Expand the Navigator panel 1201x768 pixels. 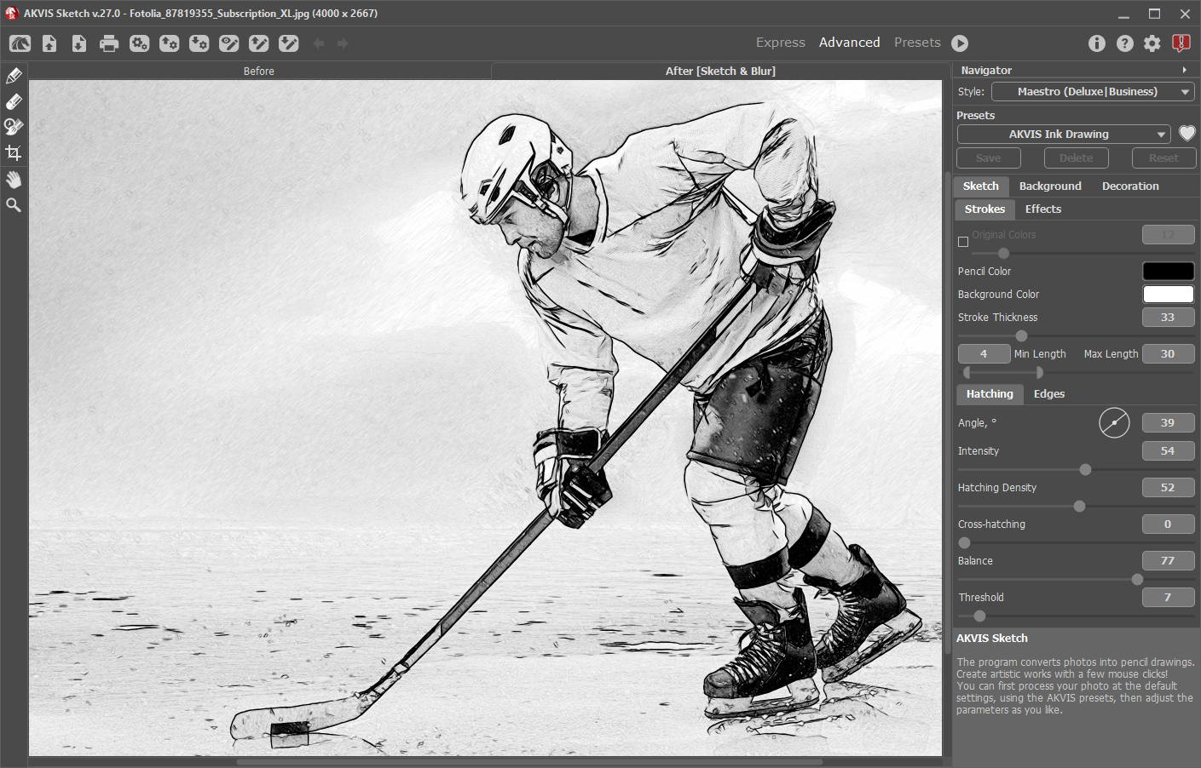coord(1184,71)
